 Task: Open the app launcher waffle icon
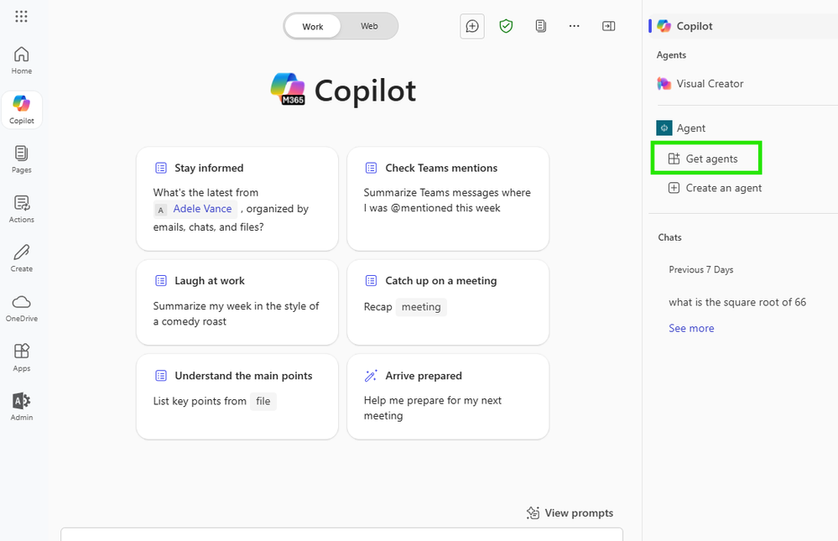point(21,17)
